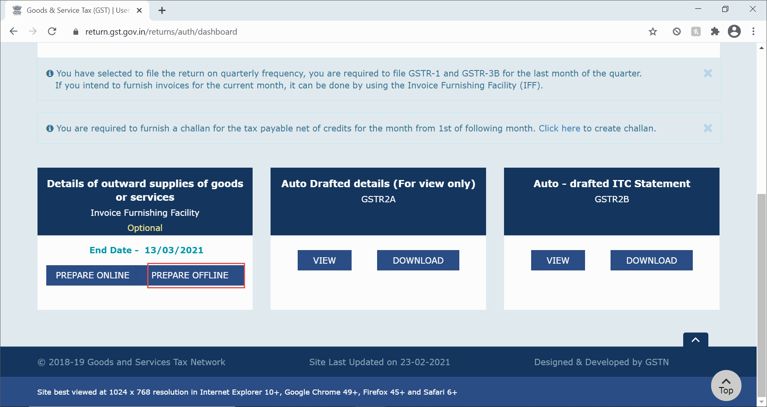
Task: Click the grey extension icon beside the puzzle icon
Action: [696, 31]
